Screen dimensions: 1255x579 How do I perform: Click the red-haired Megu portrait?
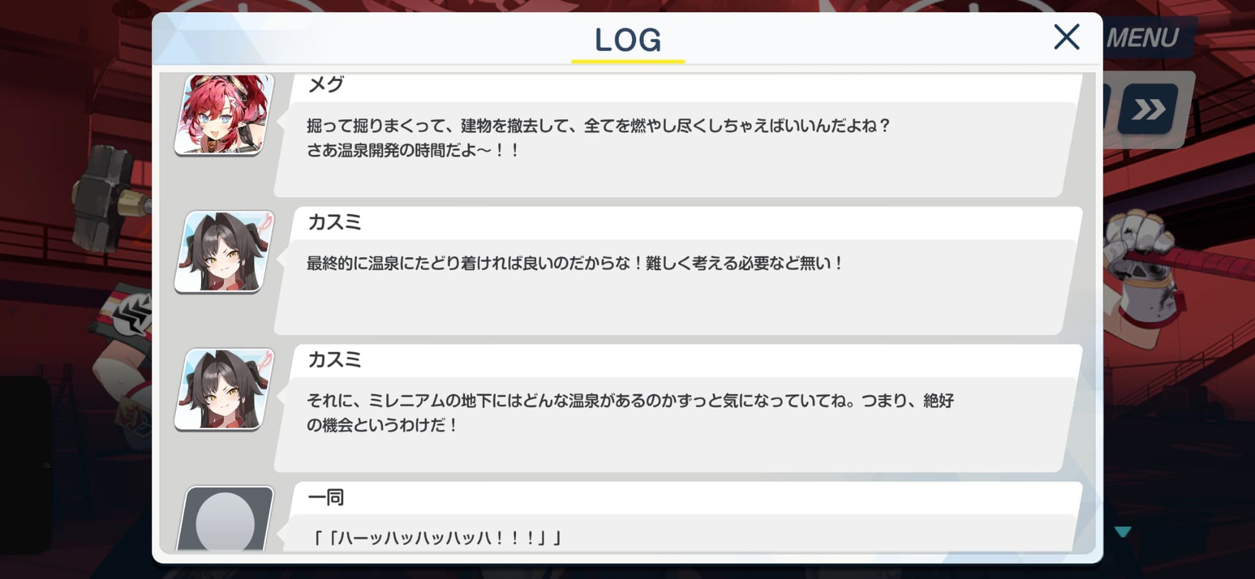pos(224,114)
